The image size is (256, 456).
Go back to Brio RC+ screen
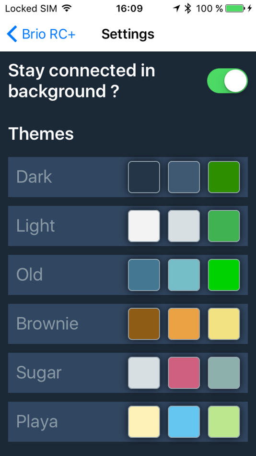coord(41,34)
